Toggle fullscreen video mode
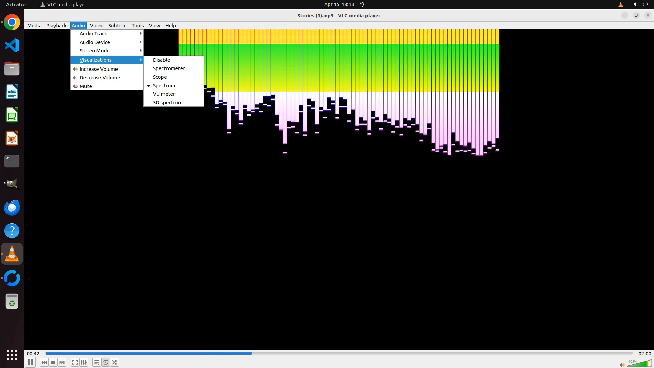The width and height of the screenshot is (654, 368). (75, 362)
